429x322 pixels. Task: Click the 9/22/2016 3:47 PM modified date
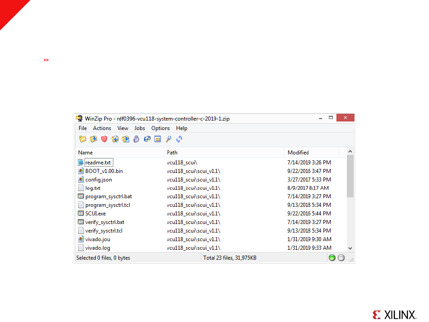pos(309,171)
